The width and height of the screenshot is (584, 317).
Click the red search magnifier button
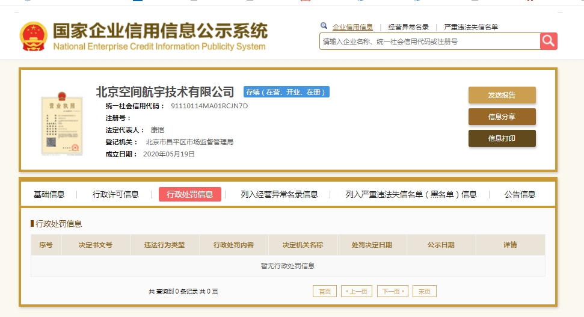(549, 41)
